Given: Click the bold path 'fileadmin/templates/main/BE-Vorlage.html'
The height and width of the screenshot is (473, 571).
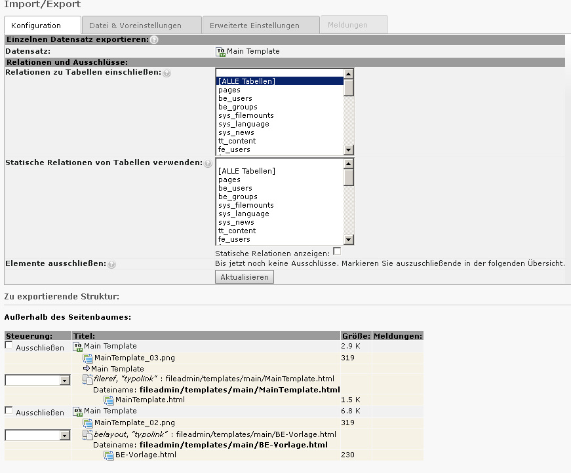Looking at the screenshot, I should click(x=233, y=445).
